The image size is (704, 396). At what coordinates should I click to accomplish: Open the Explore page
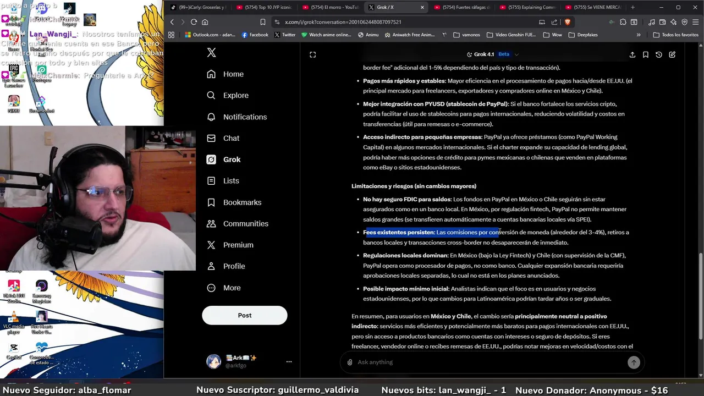(x=228, y=96)
